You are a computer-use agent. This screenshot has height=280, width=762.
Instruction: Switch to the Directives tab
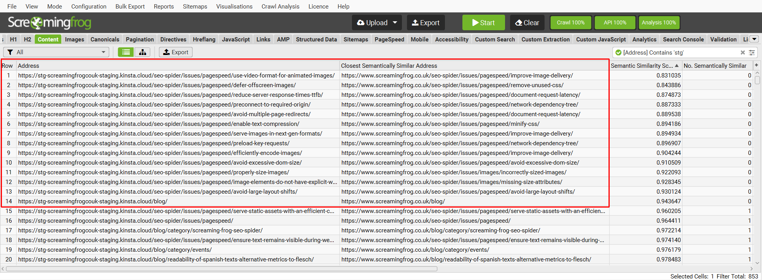[x=173, y=39]
